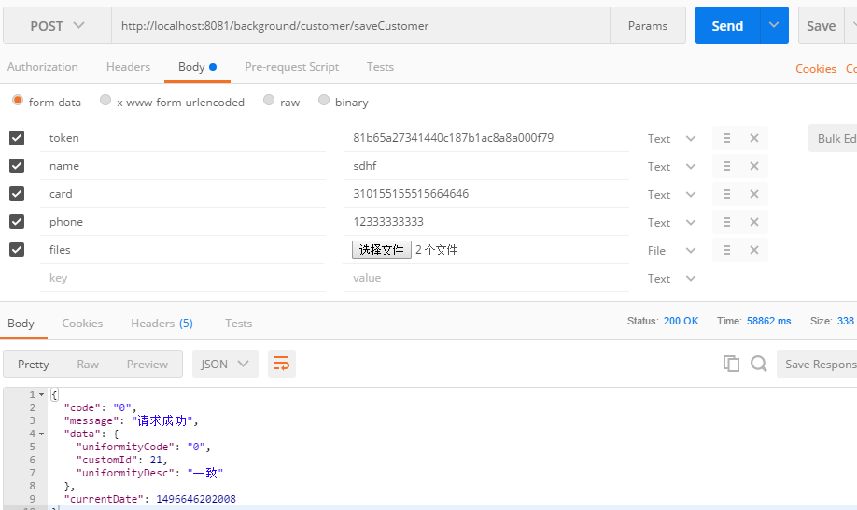This screenshot has height=510, width=857.
Task: Click the drag handle icon for card row
Action: [726, 194]
